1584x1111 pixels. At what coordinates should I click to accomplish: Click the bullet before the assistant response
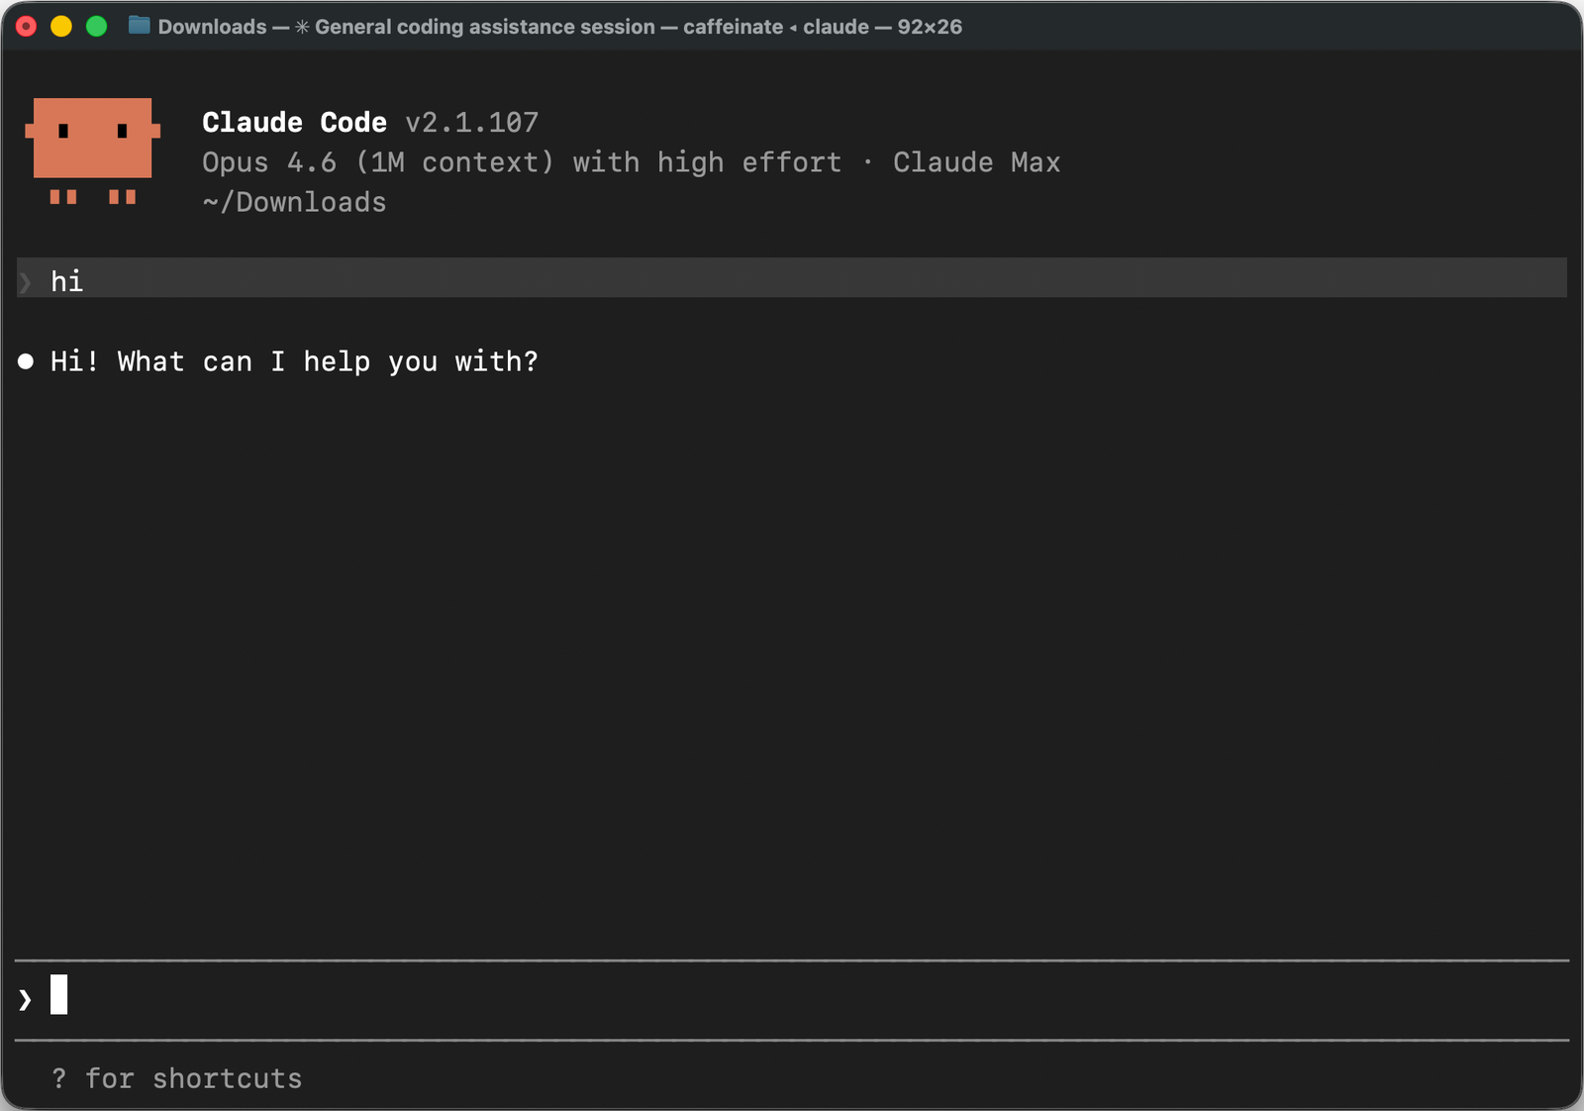tap(26, 360)
